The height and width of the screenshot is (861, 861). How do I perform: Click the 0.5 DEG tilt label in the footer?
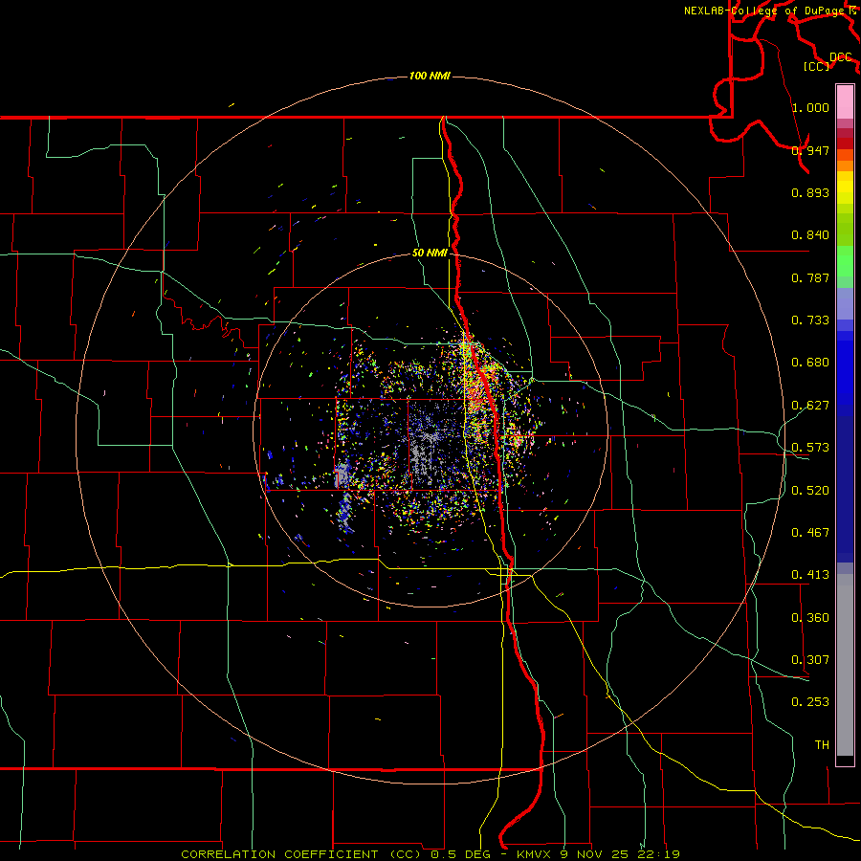pyautogui.click(x=463, y=854)
